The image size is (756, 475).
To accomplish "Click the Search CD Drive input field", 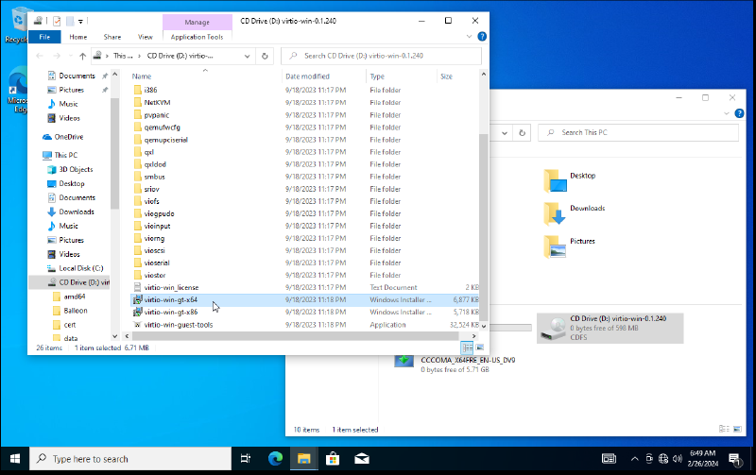I will [381, 56].
